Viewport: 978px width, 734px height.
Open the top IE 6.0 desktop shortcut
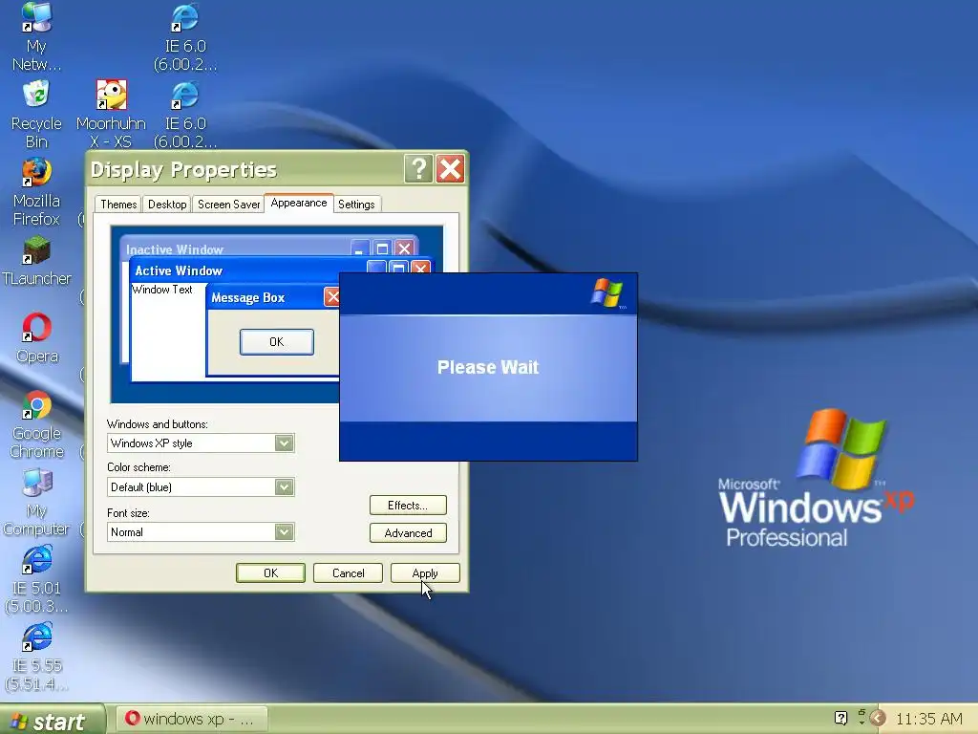point(185,36)
